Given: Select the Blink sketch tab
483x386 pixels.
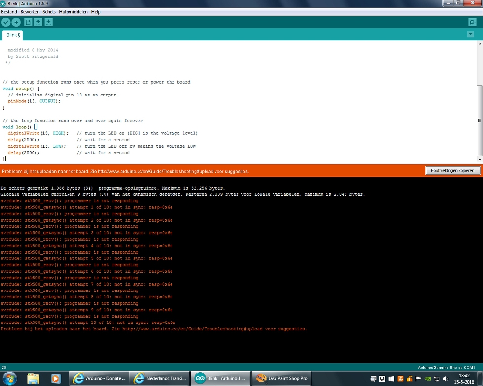Looking at the screenshot, I should click(x=13, y=35).
